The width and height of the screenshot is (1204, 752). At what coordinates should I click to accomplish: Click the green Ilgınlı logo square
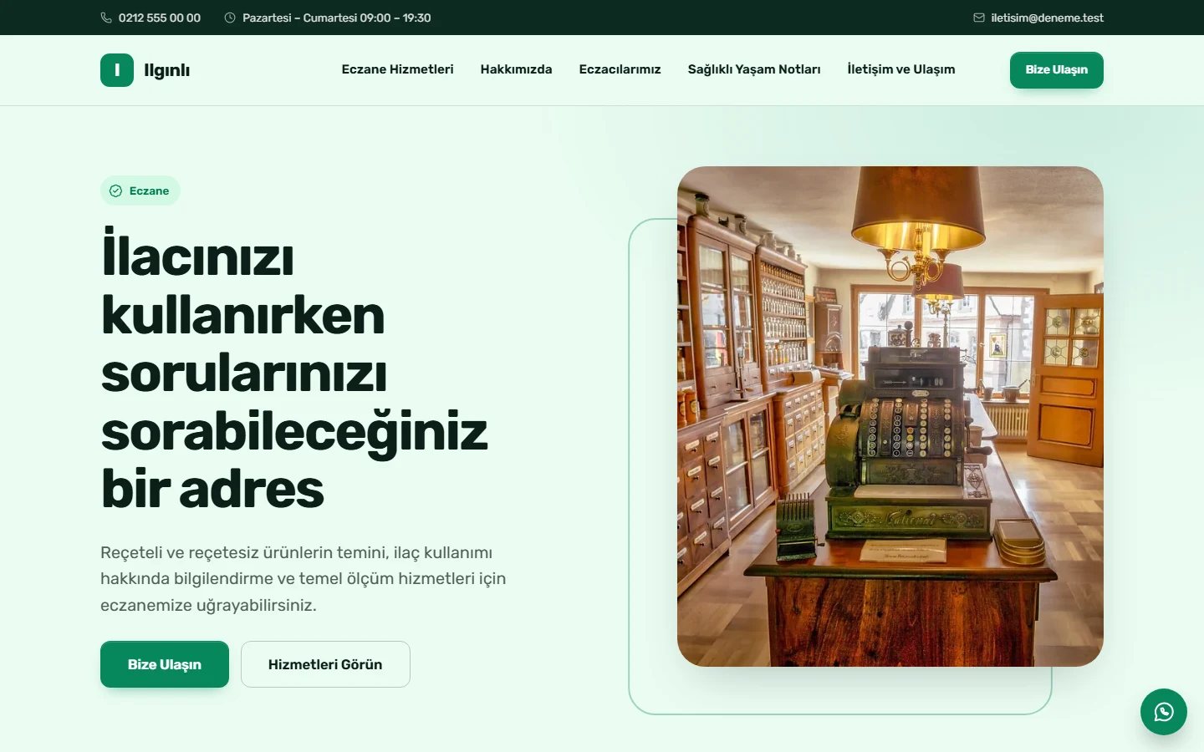pyautogui.click(x=117, y=70)
